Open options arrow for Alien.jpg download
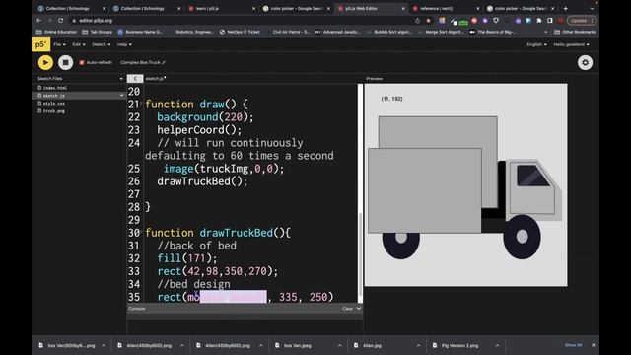The width and height of the screenshot is (631, 355). coord(418,345)
